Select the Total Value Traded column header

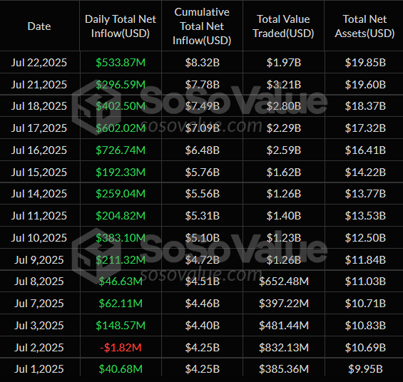point(283,26)
